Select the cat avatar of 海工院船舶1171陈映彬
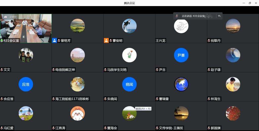Image resolution: width=259 pixels, height=131 pixels. [77, 84]
